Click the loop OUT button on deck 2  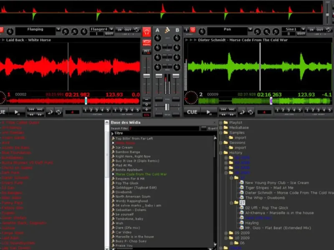point(320,30)
